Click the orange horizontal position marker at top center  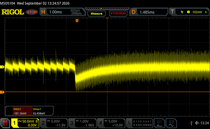tap(107, 18)
